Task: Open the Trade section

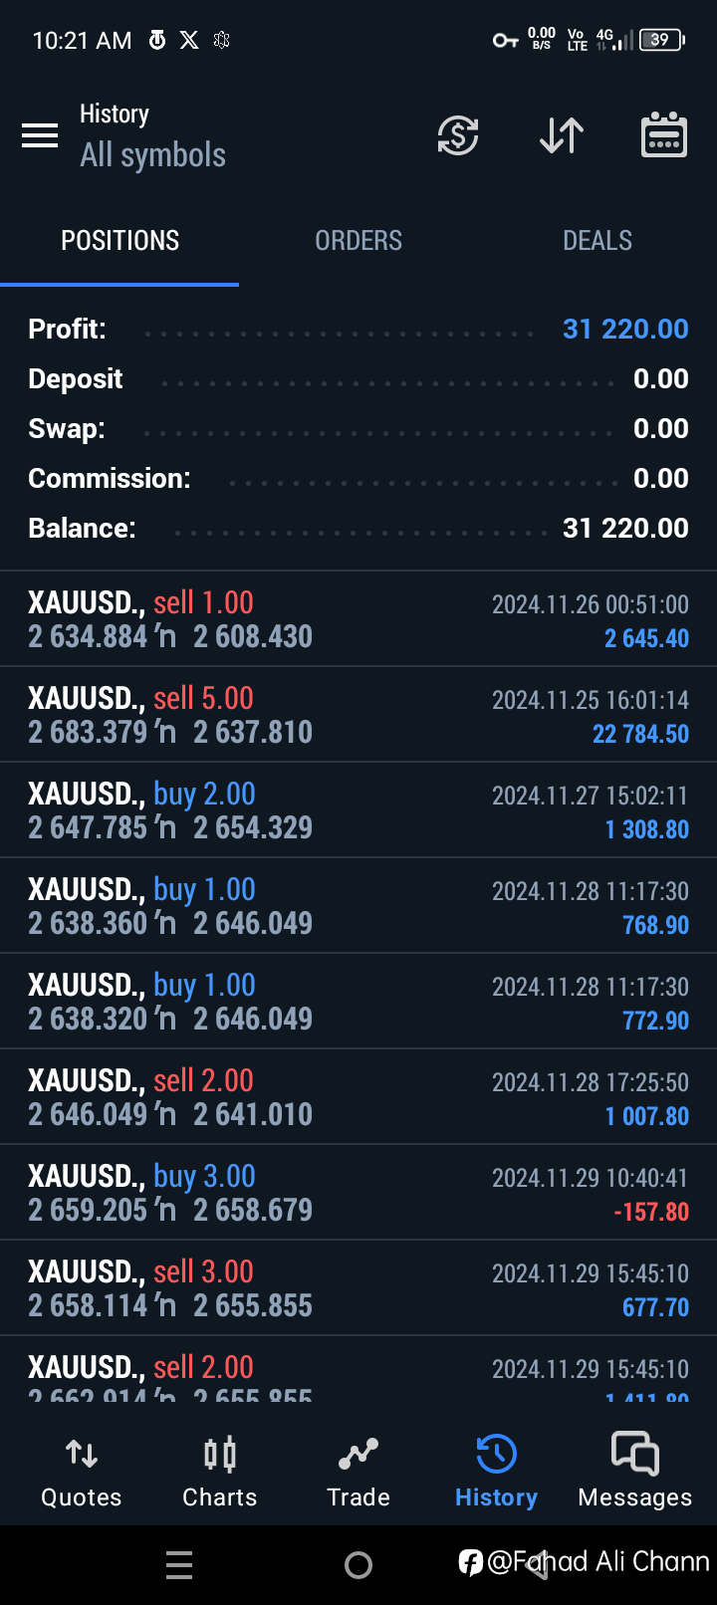Action: click(358, 1472)
